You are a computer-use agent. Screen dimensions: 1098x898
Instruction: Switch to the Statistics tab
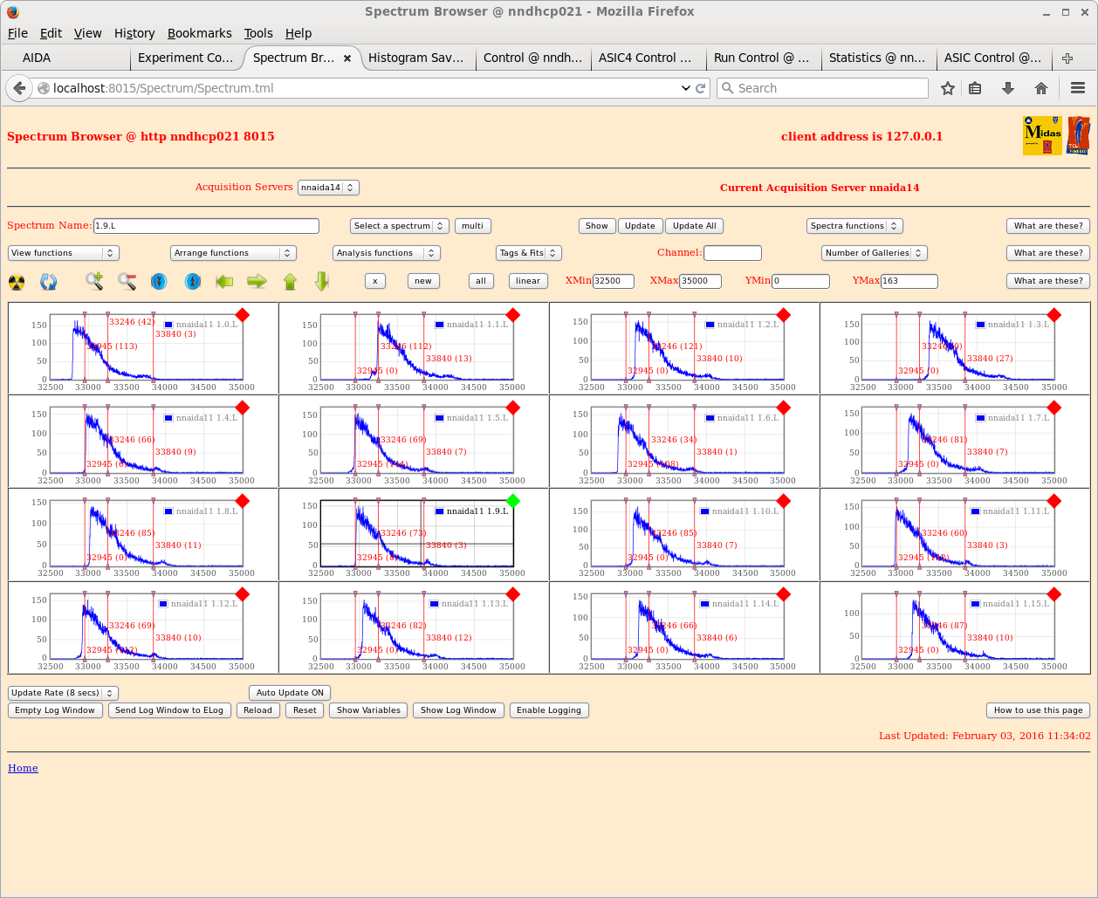877,58
